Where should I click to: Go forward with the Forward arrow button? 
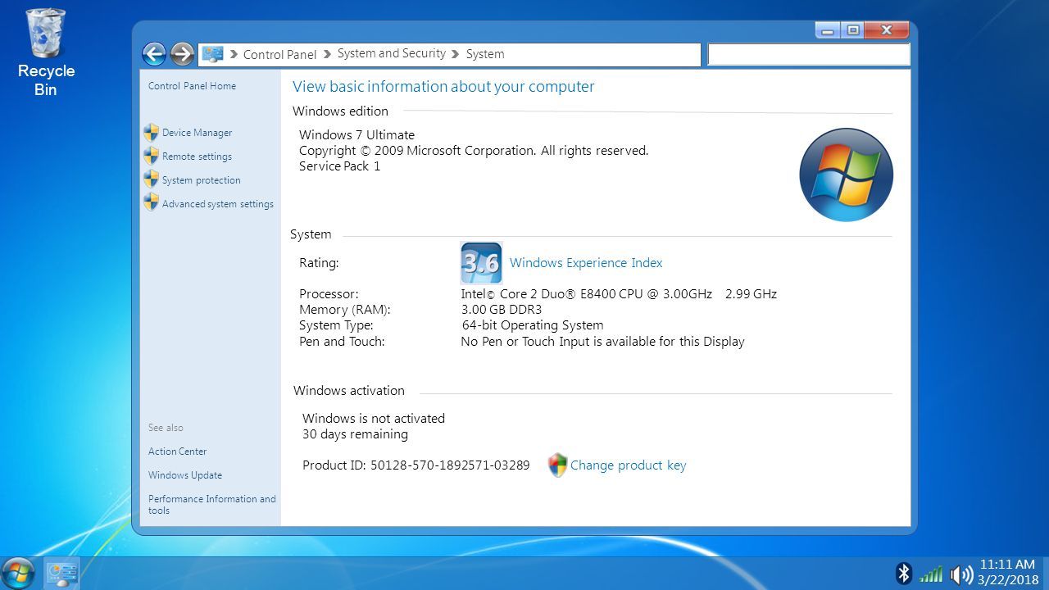click(x=182, y=54)
